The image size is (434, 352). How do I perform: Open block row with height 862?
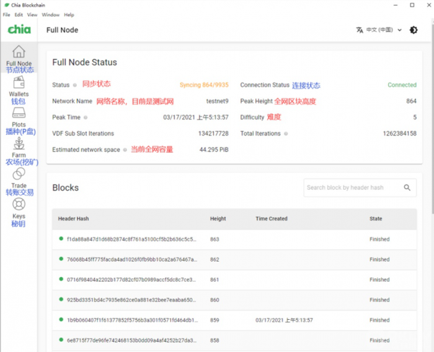click(x=234, y=260)
